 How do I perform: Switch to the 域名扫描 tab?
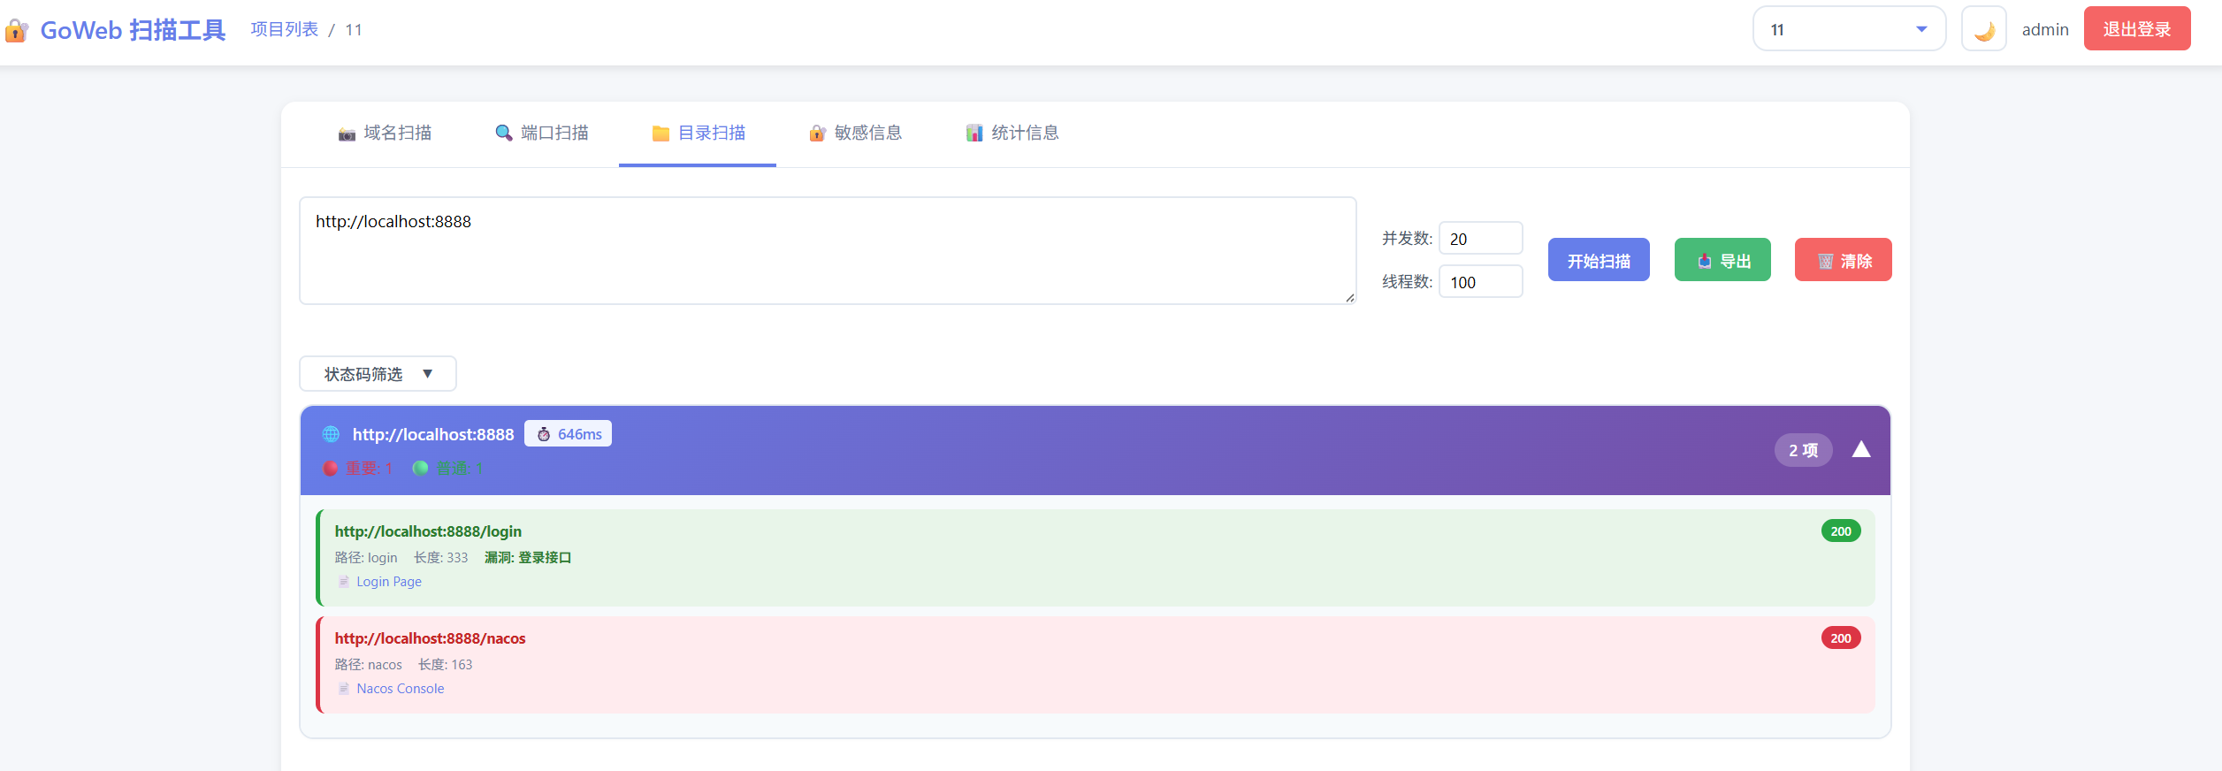pyautogui.click(x=385, y=134)
